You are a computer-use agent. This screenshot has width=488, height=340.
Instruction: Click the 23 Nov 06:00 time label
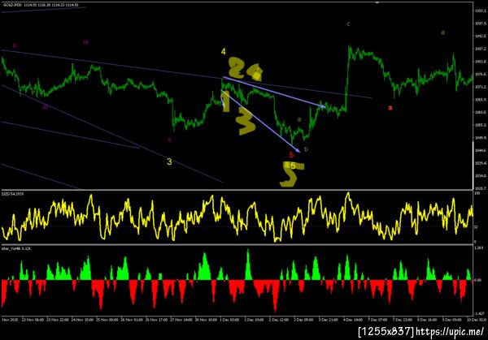33,320
